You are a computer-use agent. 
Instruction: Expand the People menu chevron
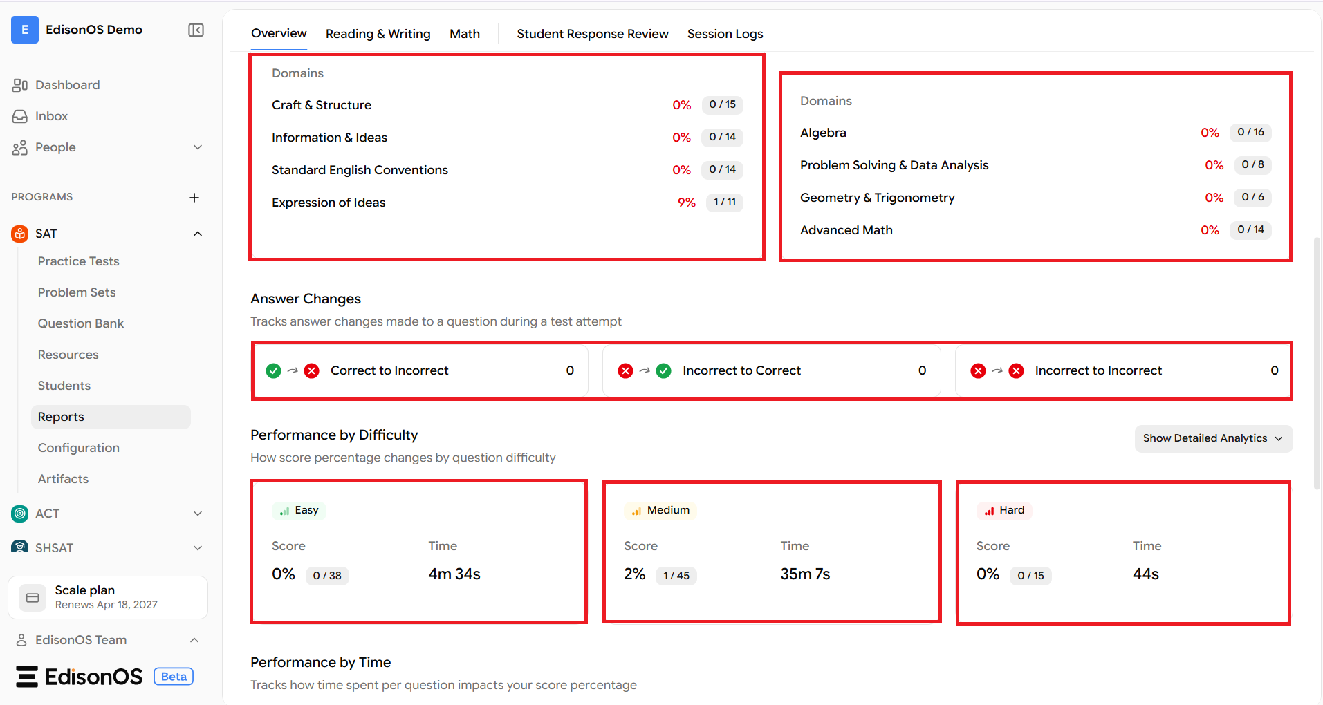(x=198, y=147)
